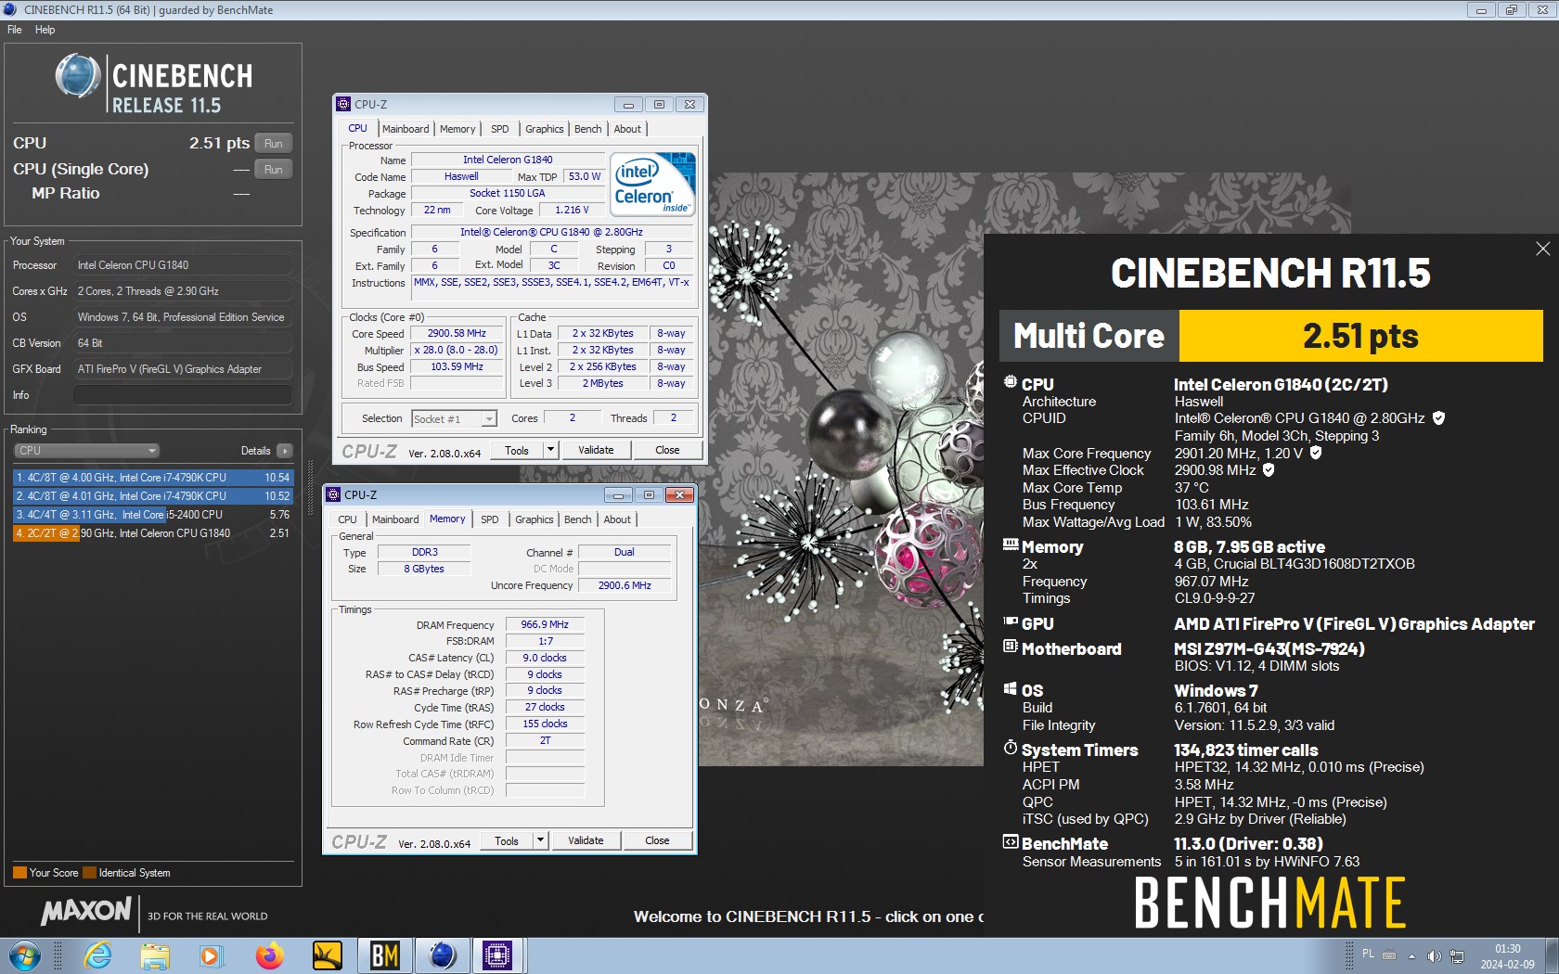The width and height of the screenshot is (1559, 974).
Task: Click Close button in lower CPU-Z window
Action: [657, 840]
